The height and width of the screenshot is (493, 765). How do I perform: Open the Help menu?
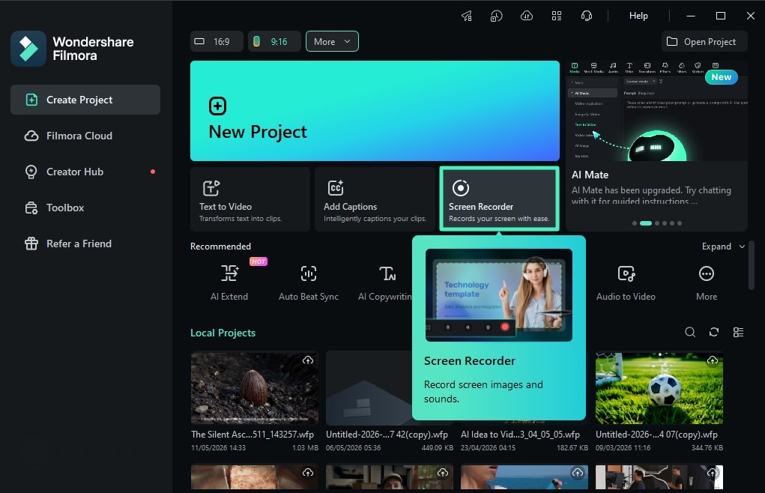(638, 16)
